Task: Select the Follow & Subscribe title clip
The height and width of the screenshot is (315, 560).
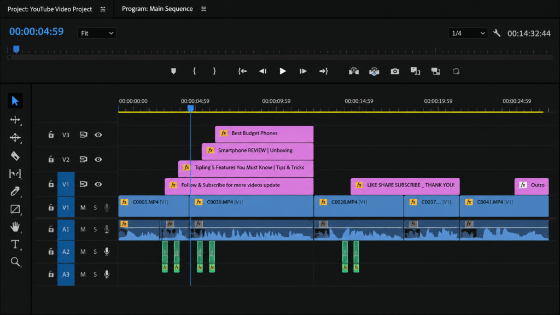Action: click(239, 185)
